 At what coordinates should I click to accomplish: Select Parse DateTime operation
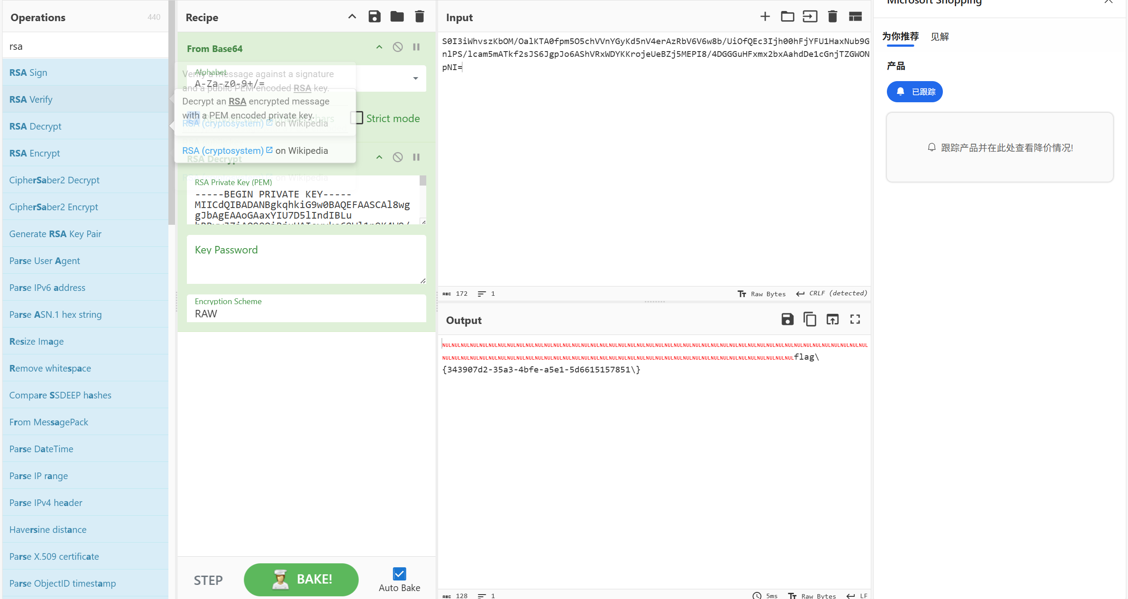(86, 449)
